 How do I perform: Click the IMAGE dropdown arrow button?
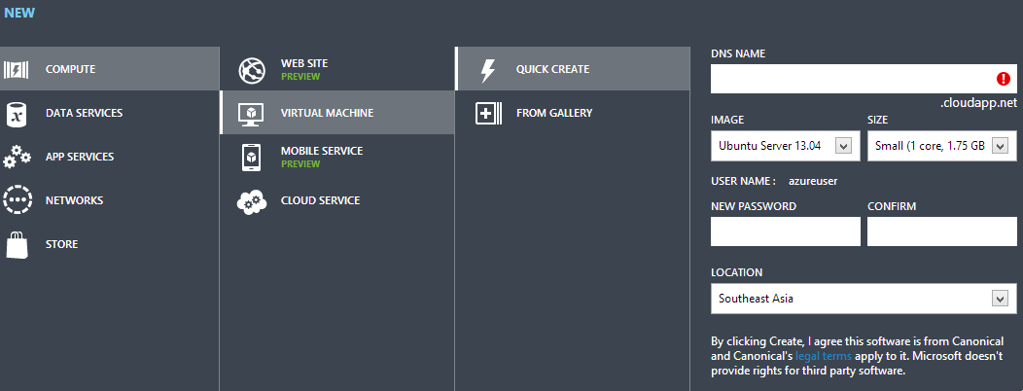(843, 146)
